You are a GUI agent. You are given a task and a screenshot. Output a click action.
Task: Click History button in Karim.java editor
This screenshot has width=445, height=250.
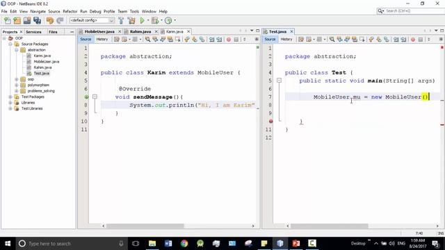coord(102,40)
